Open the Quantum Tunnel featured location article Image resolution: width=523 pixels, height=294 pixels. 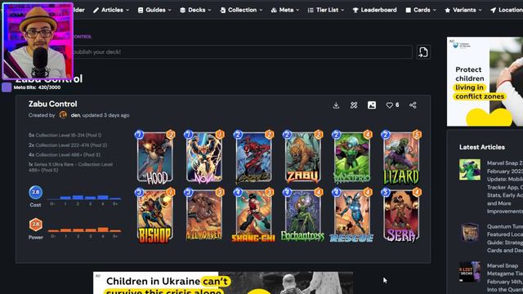[505, 238]
